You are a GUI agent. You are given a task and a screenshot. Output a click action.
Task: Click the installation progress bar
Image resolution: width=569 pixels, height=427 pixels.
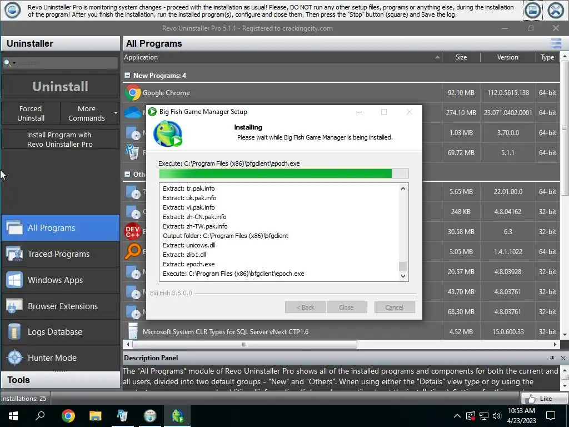pyautogui.click(x=284, y=173)
